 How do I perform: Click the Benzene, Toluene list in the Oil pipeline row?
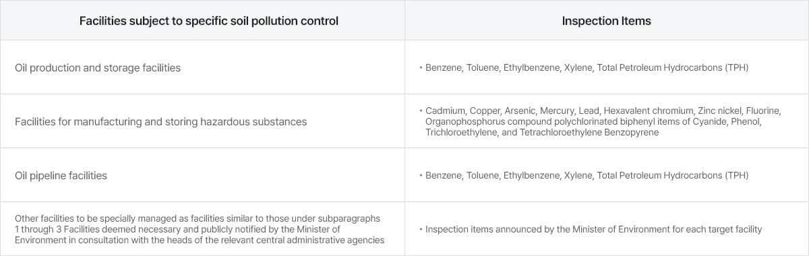pyautogui.click(x=587, y=176)
